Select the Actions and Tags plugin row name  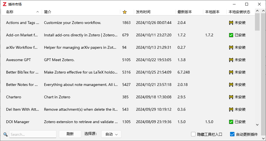(23, 23)
